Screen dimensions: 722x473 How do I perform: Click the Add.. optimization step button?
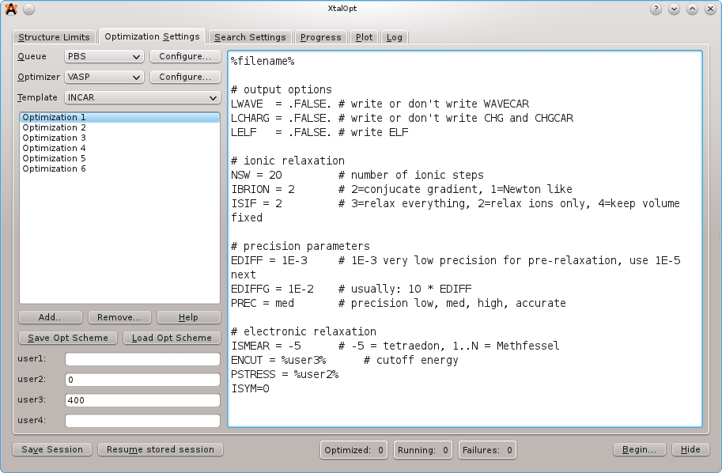tap(51, 317)
